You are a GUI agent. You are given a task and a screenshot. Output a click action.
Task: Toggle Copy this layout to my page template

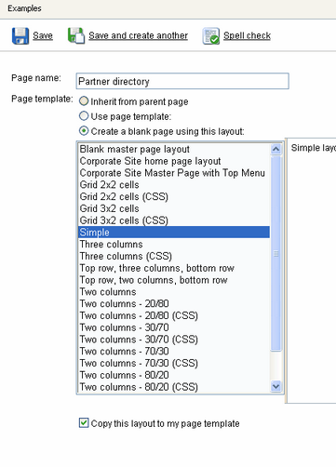[84, 423]
